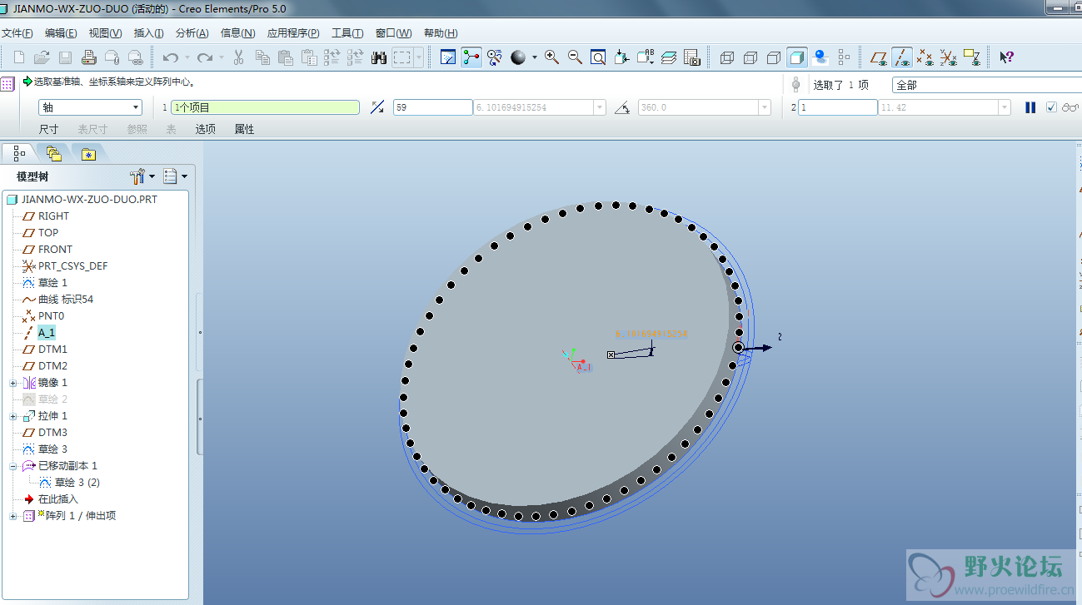The height and width of the screenshot is (605, 1082).
Task: Switch to the model tree tab
Action: coord(19,153)
